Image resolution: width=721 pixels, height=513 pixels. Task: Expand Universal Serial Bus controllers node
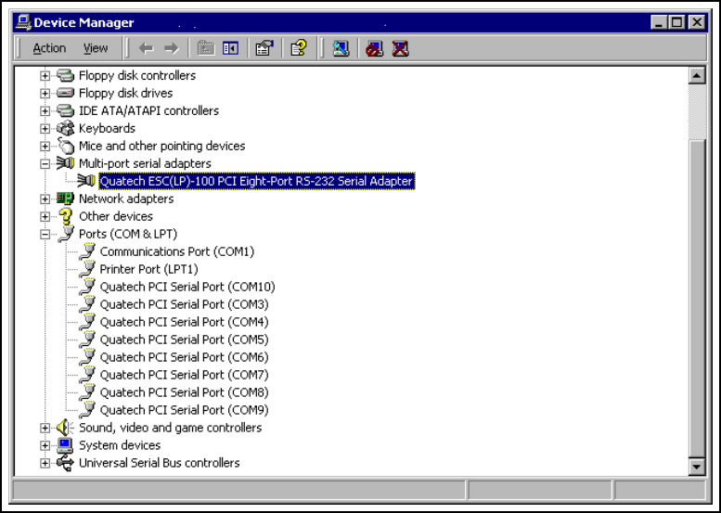[x=45, y=463]
